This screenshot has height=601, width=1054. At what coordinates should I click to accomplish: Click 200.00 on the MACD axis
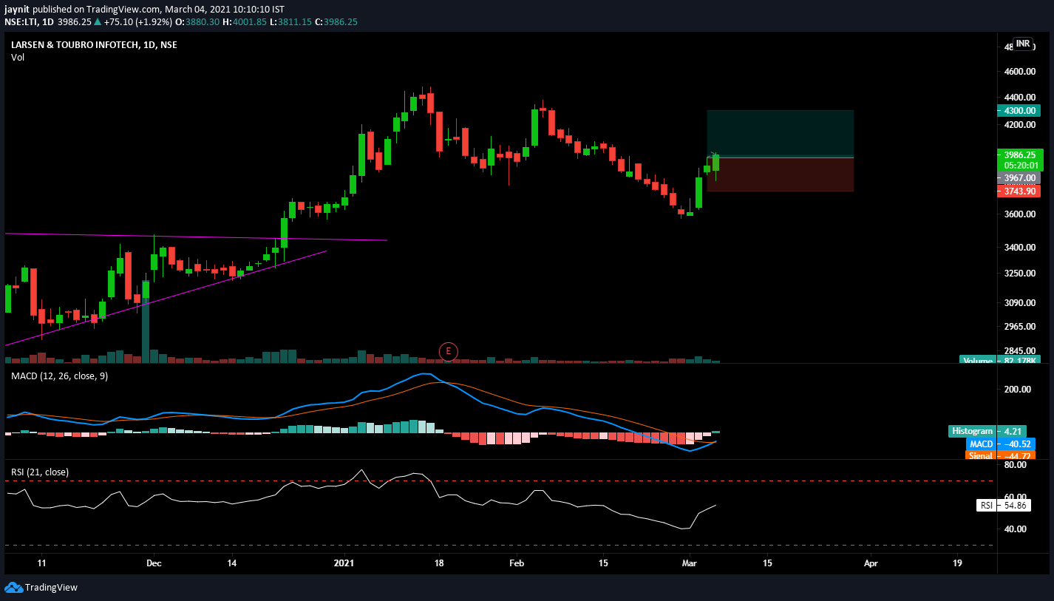pos(1017,390)
